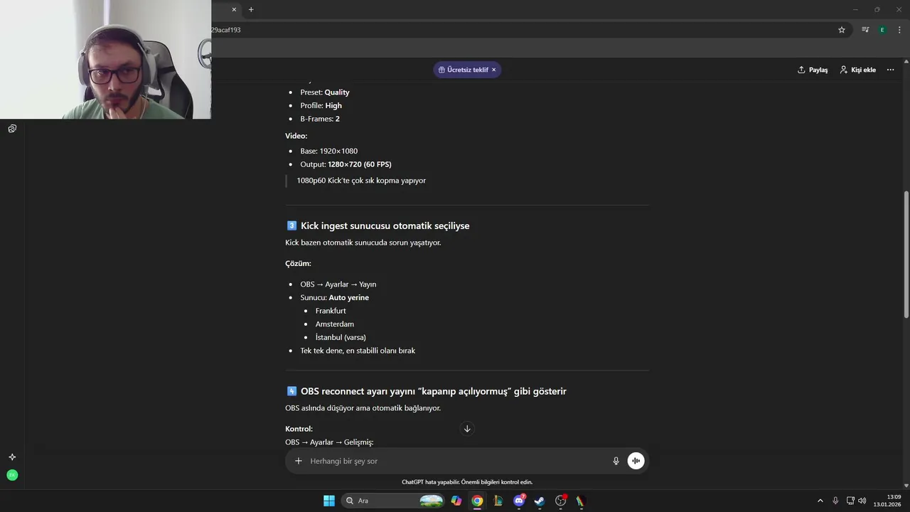Click the OBS → Ayarlar → Yayın line

tap(338, 284)
